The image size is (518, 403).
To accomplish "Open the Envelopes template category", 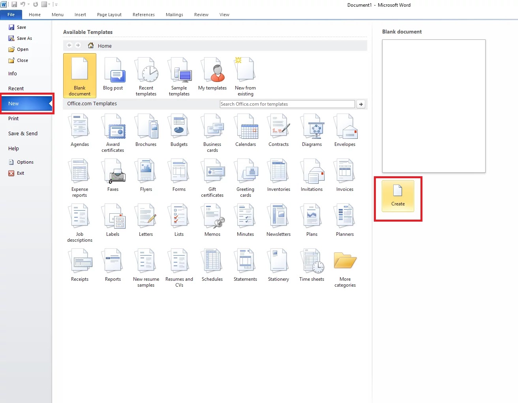I will [345, 131].
